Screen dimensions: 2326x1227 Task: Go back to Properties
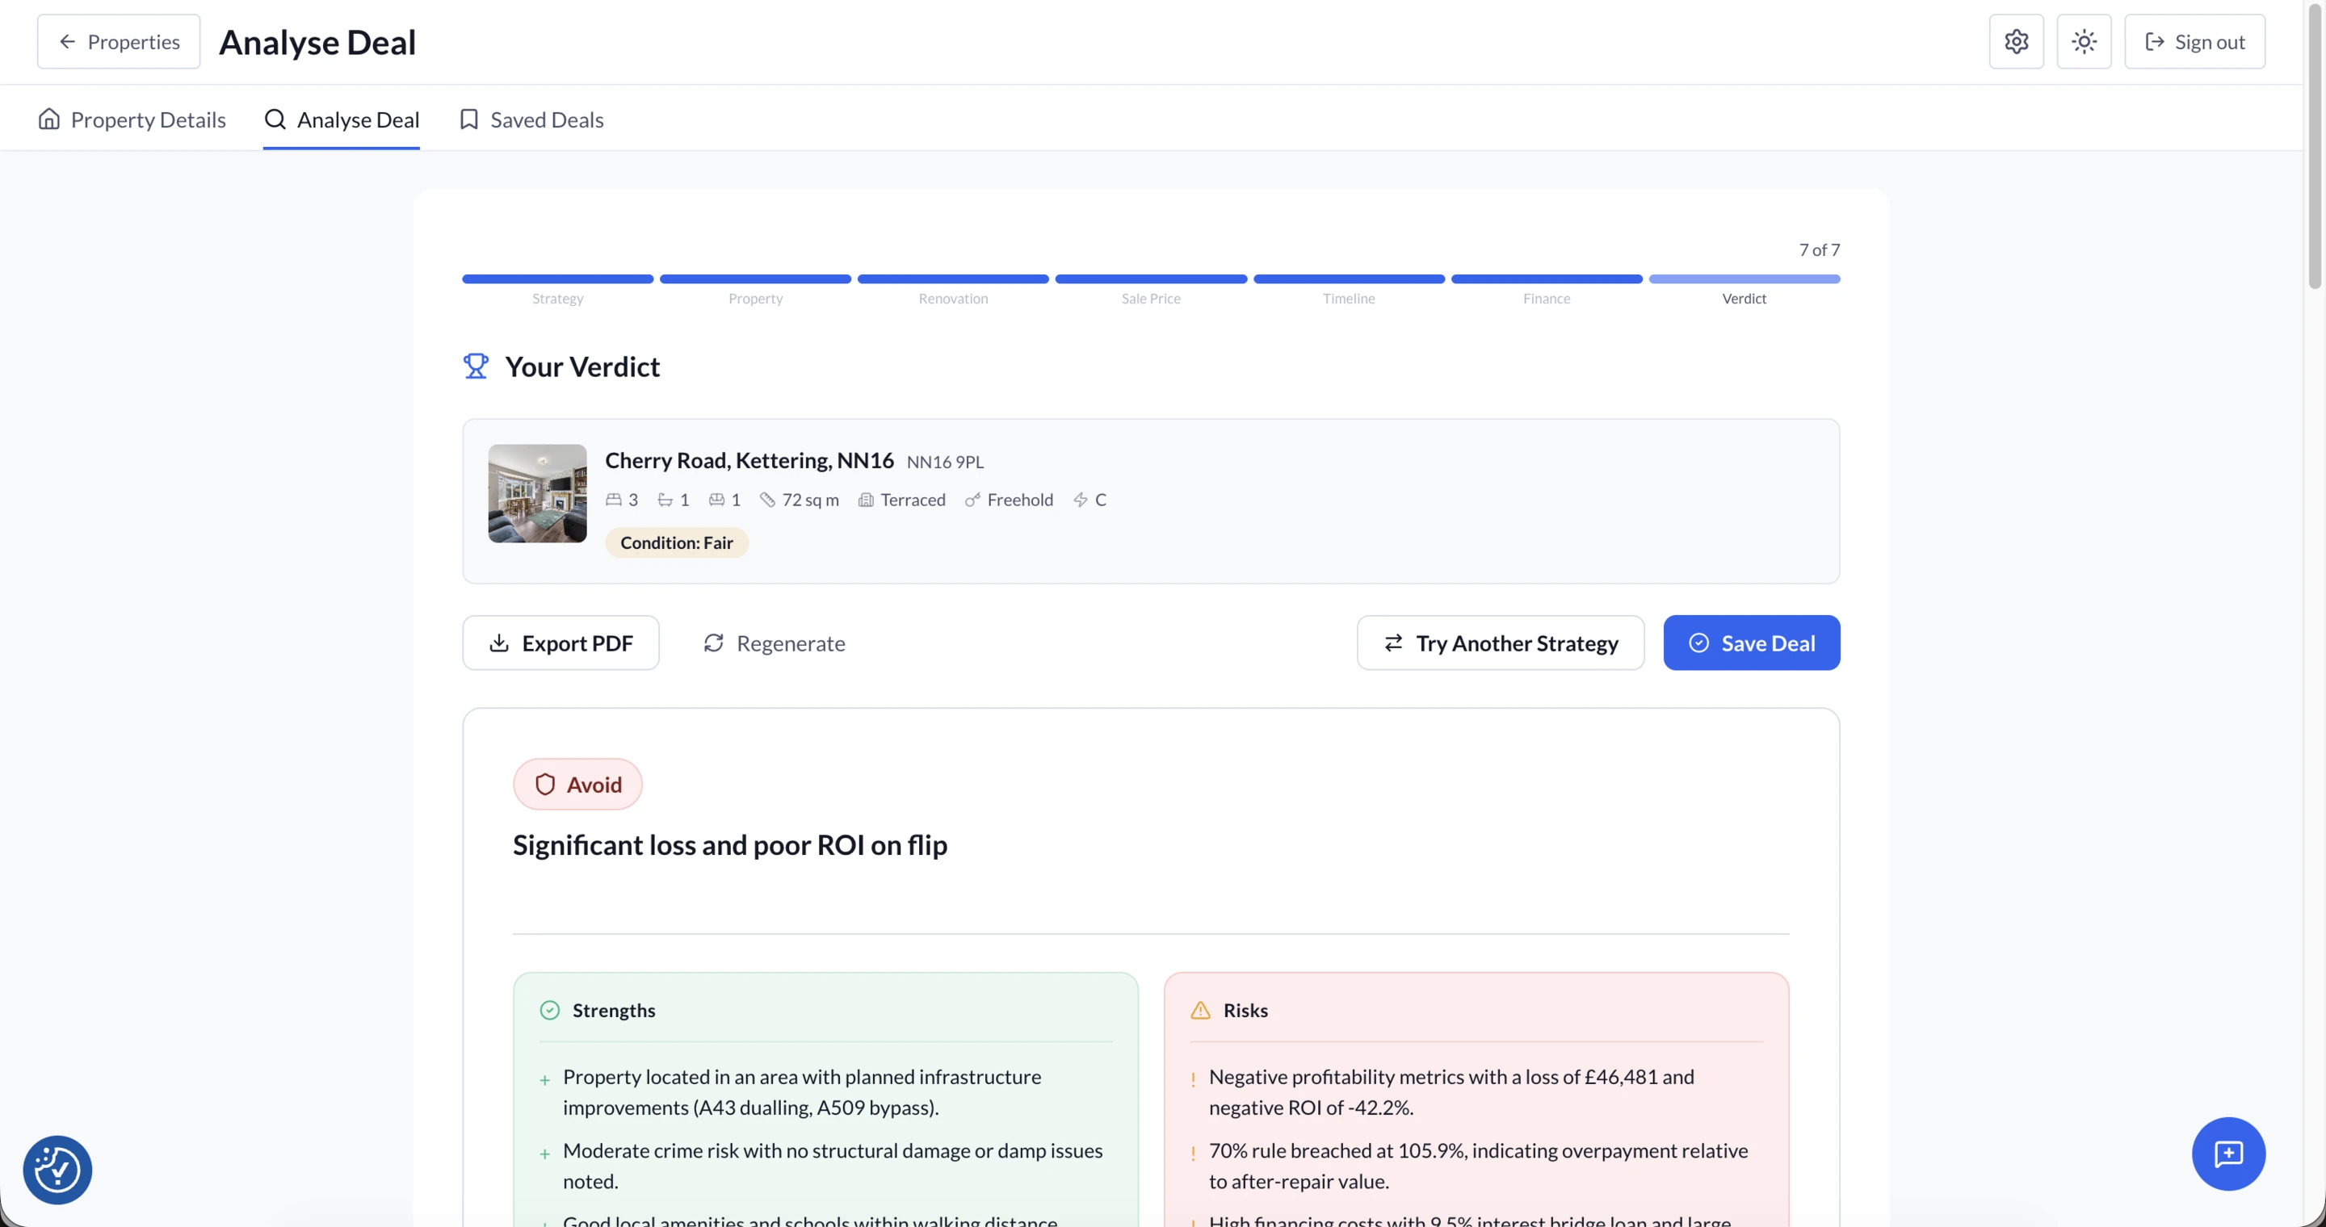tap(118, 41)
